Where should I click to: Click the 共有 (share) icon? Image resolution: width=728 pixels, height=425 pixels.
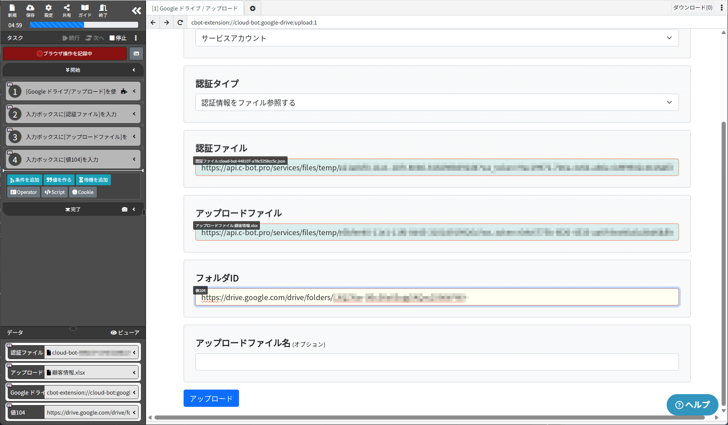(67, 10)
